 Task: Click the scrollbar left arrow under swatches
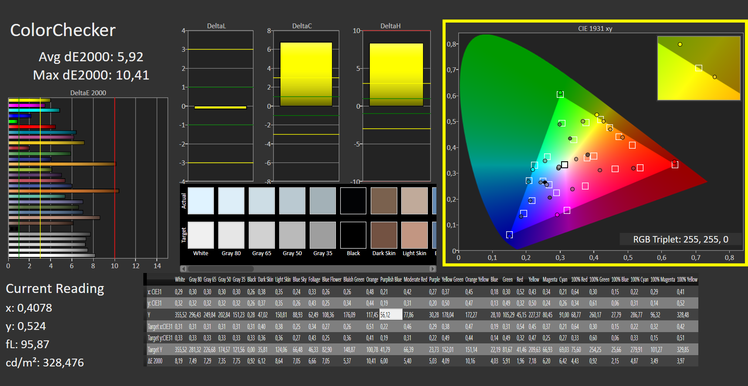[183, 269]
